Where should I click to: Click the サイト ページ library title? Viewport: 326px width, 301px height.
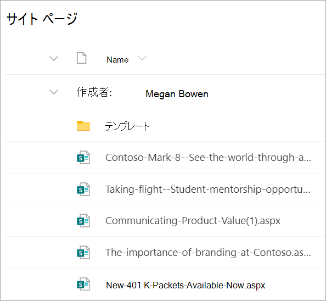pyautogui.click(x=42, y=19)
